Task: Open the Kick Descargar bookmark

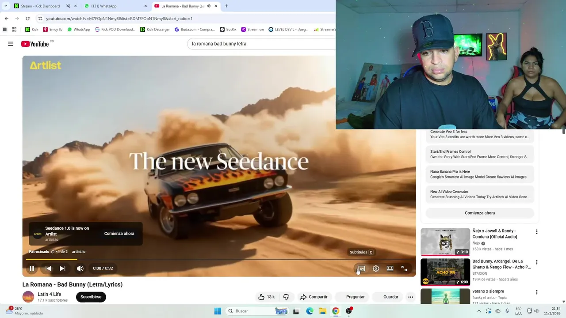Action: (155, 30)
